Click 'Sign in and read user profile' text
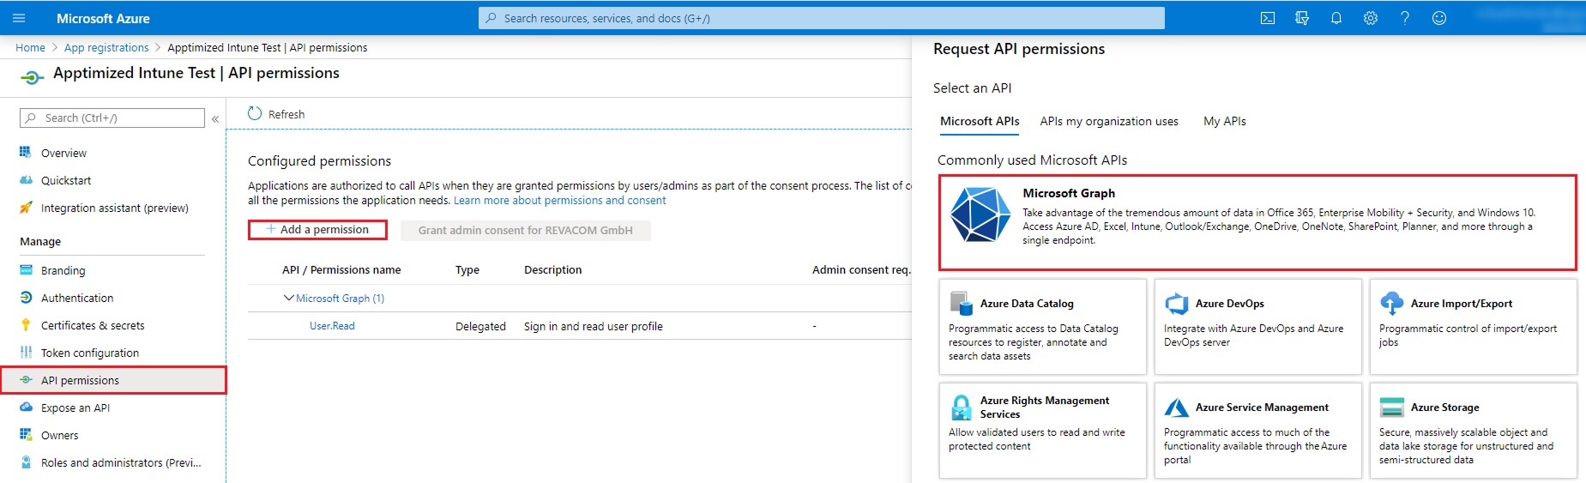Image resolution: width=1586 pixels, height=483 pixels. [x=594, y=326]
